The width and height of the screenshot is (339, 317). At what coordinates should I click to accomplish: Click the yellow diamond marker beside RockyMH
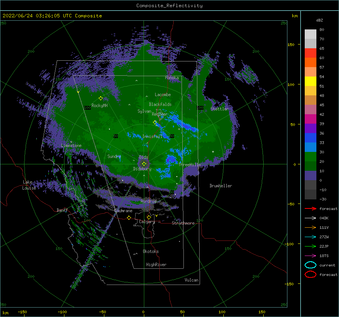pos(101,98)
